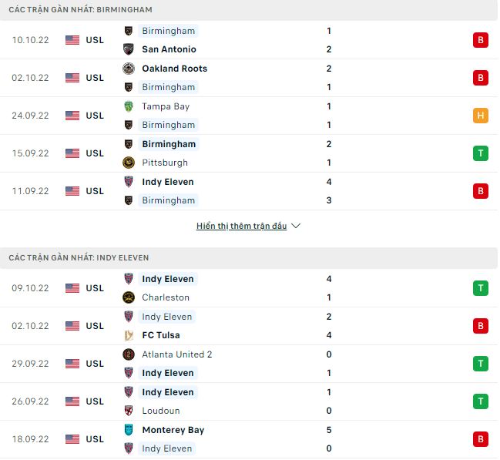
Task: Click the green T badge for Pittsburgh match
Action: point(481,153)
